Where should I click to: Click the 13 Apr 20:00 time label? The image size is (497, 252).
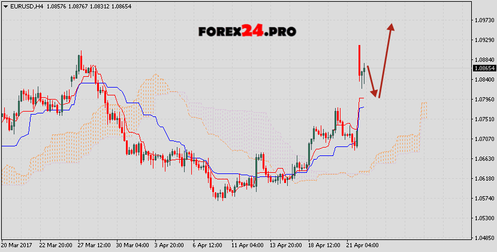tap(288, 246)
